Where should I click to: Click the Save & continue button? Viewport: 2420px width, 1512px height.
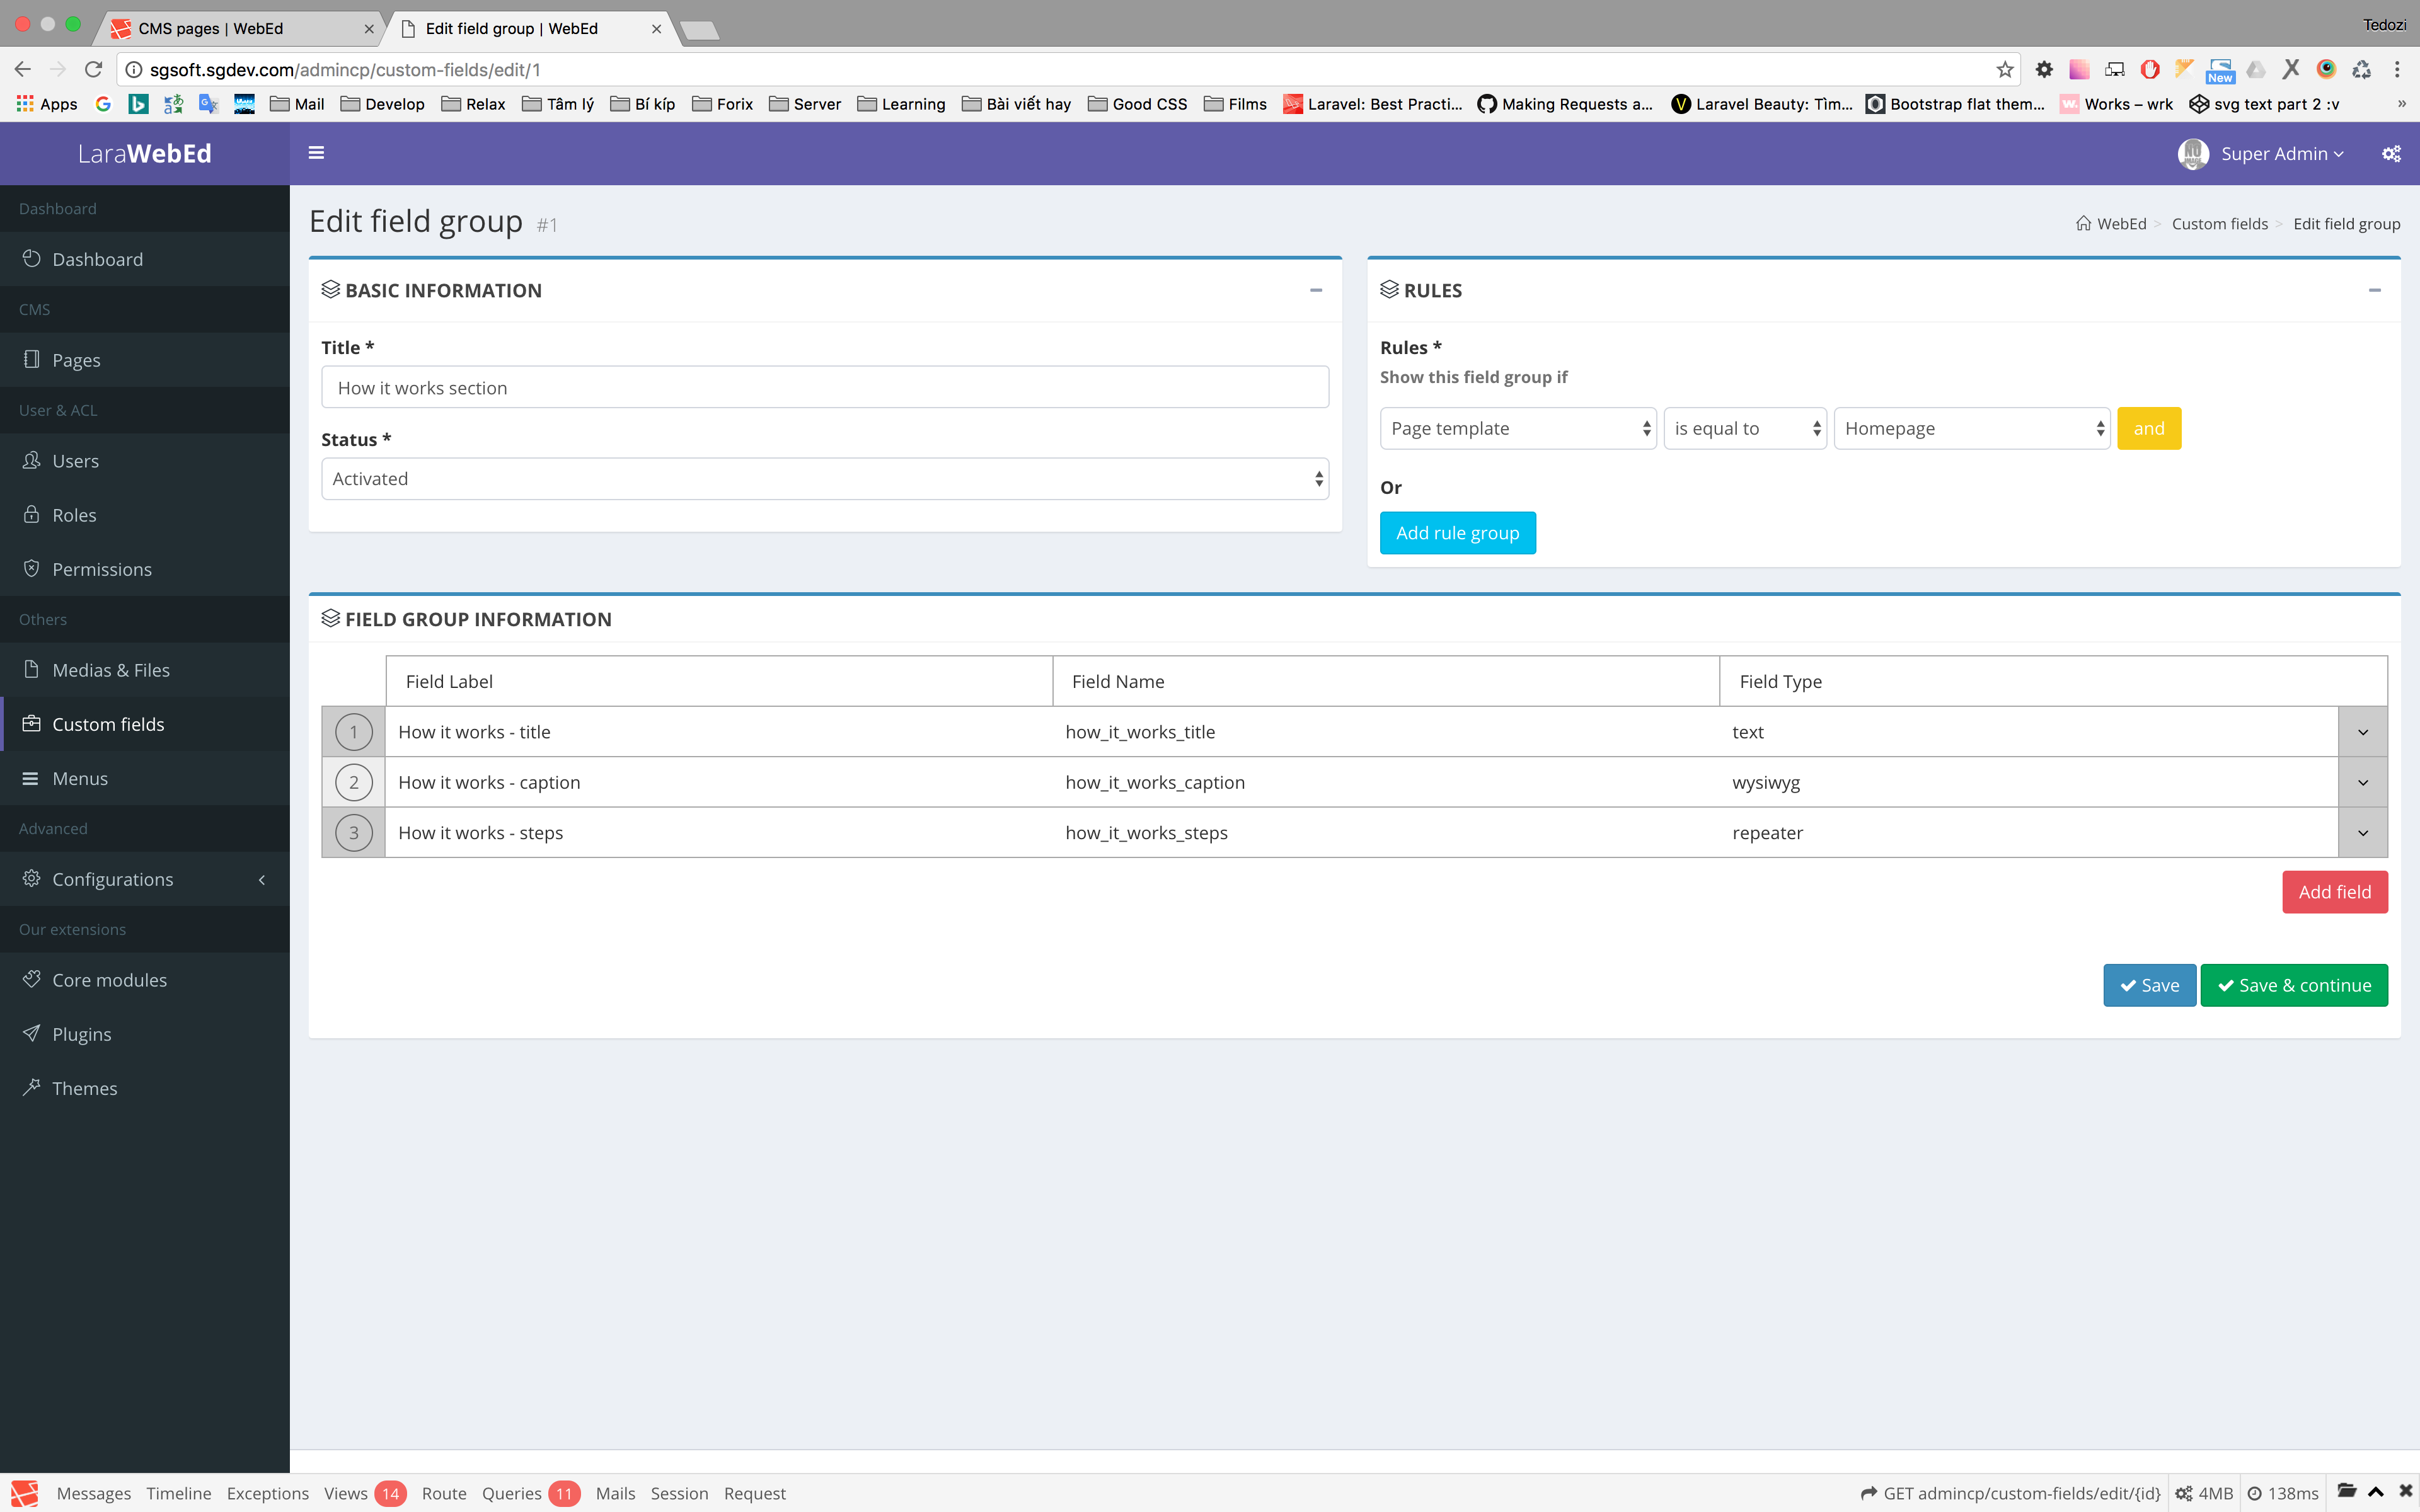pos(2293,985)
